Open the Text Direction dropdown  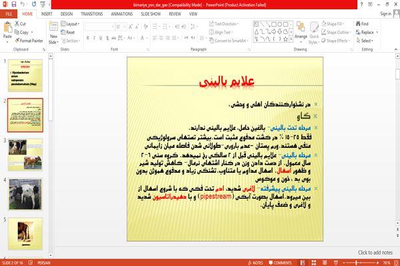tap(224, 24)
